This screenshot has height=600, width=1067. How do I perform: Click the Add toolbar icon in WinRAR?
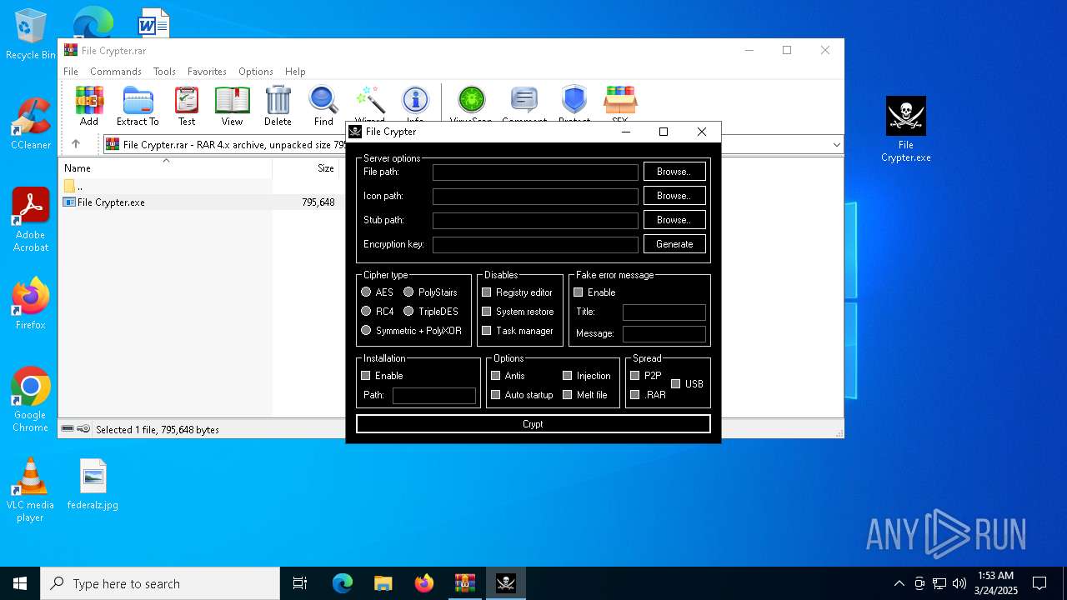[89, 106]
